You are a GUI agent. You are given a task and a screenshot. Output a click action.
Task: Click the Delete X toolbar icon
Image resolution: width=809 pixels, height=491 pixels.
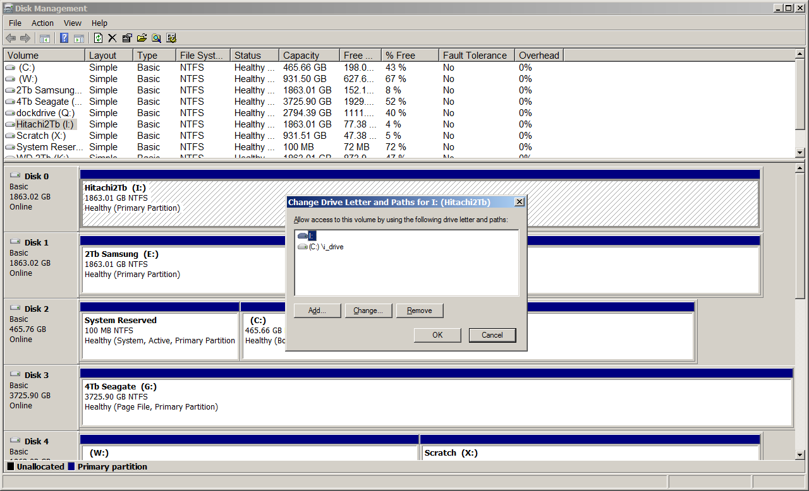pos(113,38)
